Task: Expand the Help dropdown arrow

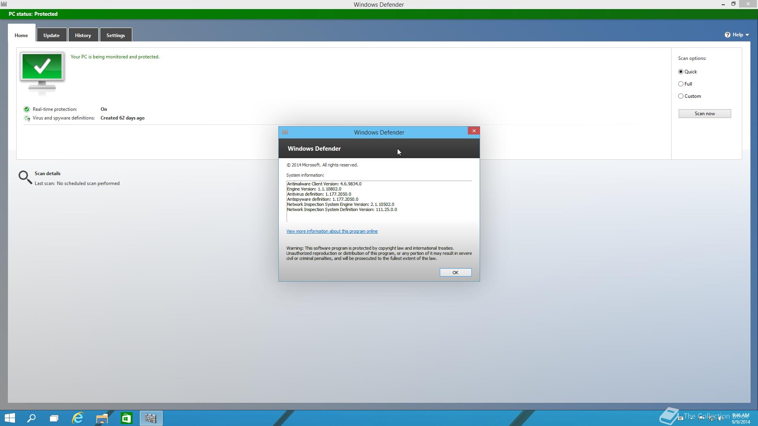Action: (x=747, y=35)
